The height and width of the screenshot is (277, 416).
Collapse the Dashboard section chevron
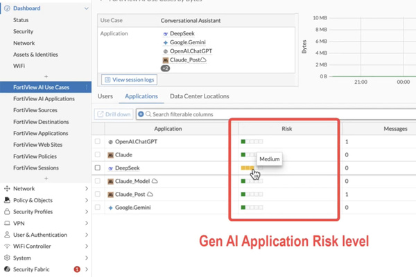(x=86, y=8)
